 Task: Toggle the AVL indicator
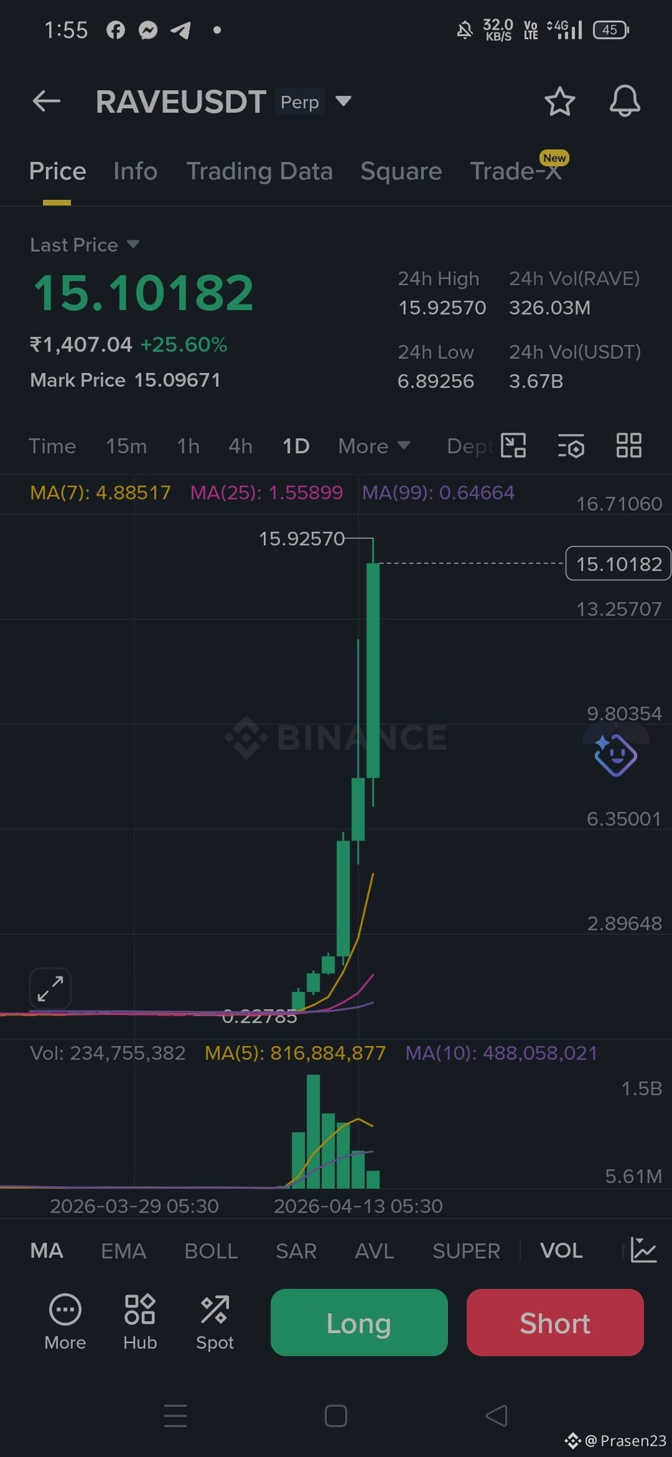(x=375, y=1250)
